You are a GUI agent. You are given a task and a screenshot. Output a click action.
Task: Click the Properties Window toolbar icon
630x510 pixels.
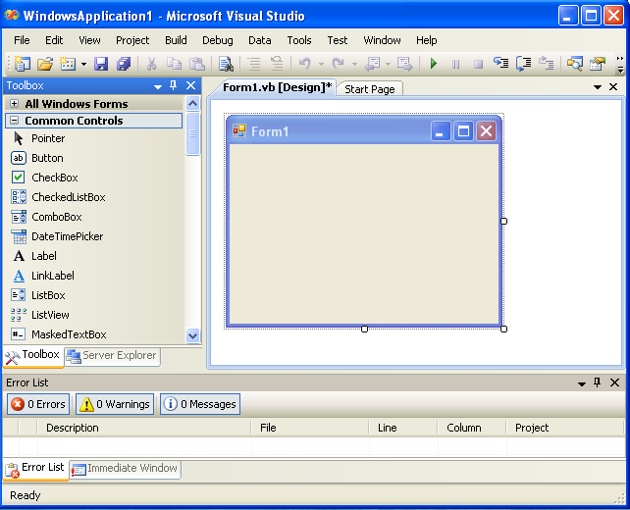598,64
